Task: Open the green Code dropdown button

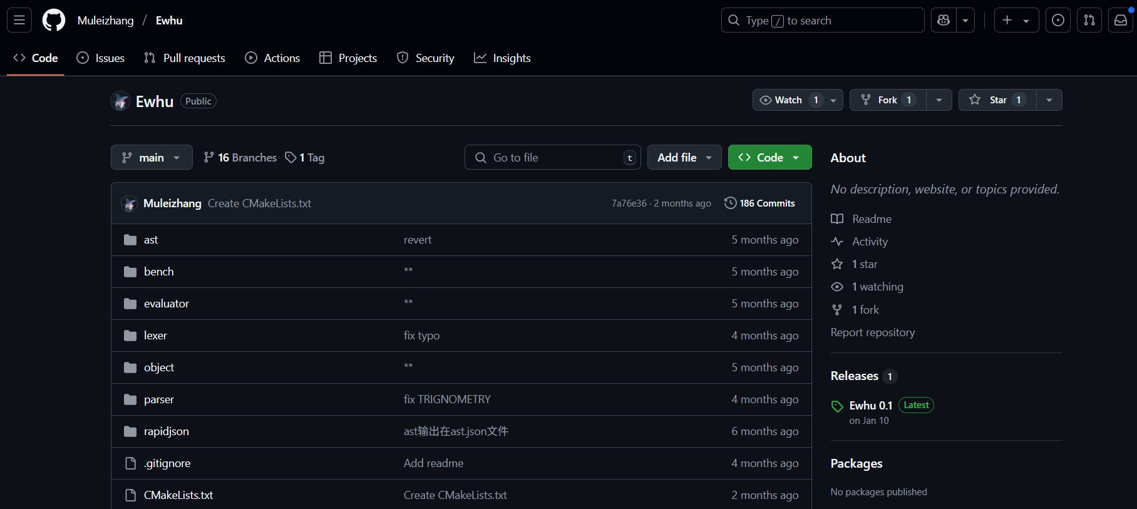Action: point(769,158)
